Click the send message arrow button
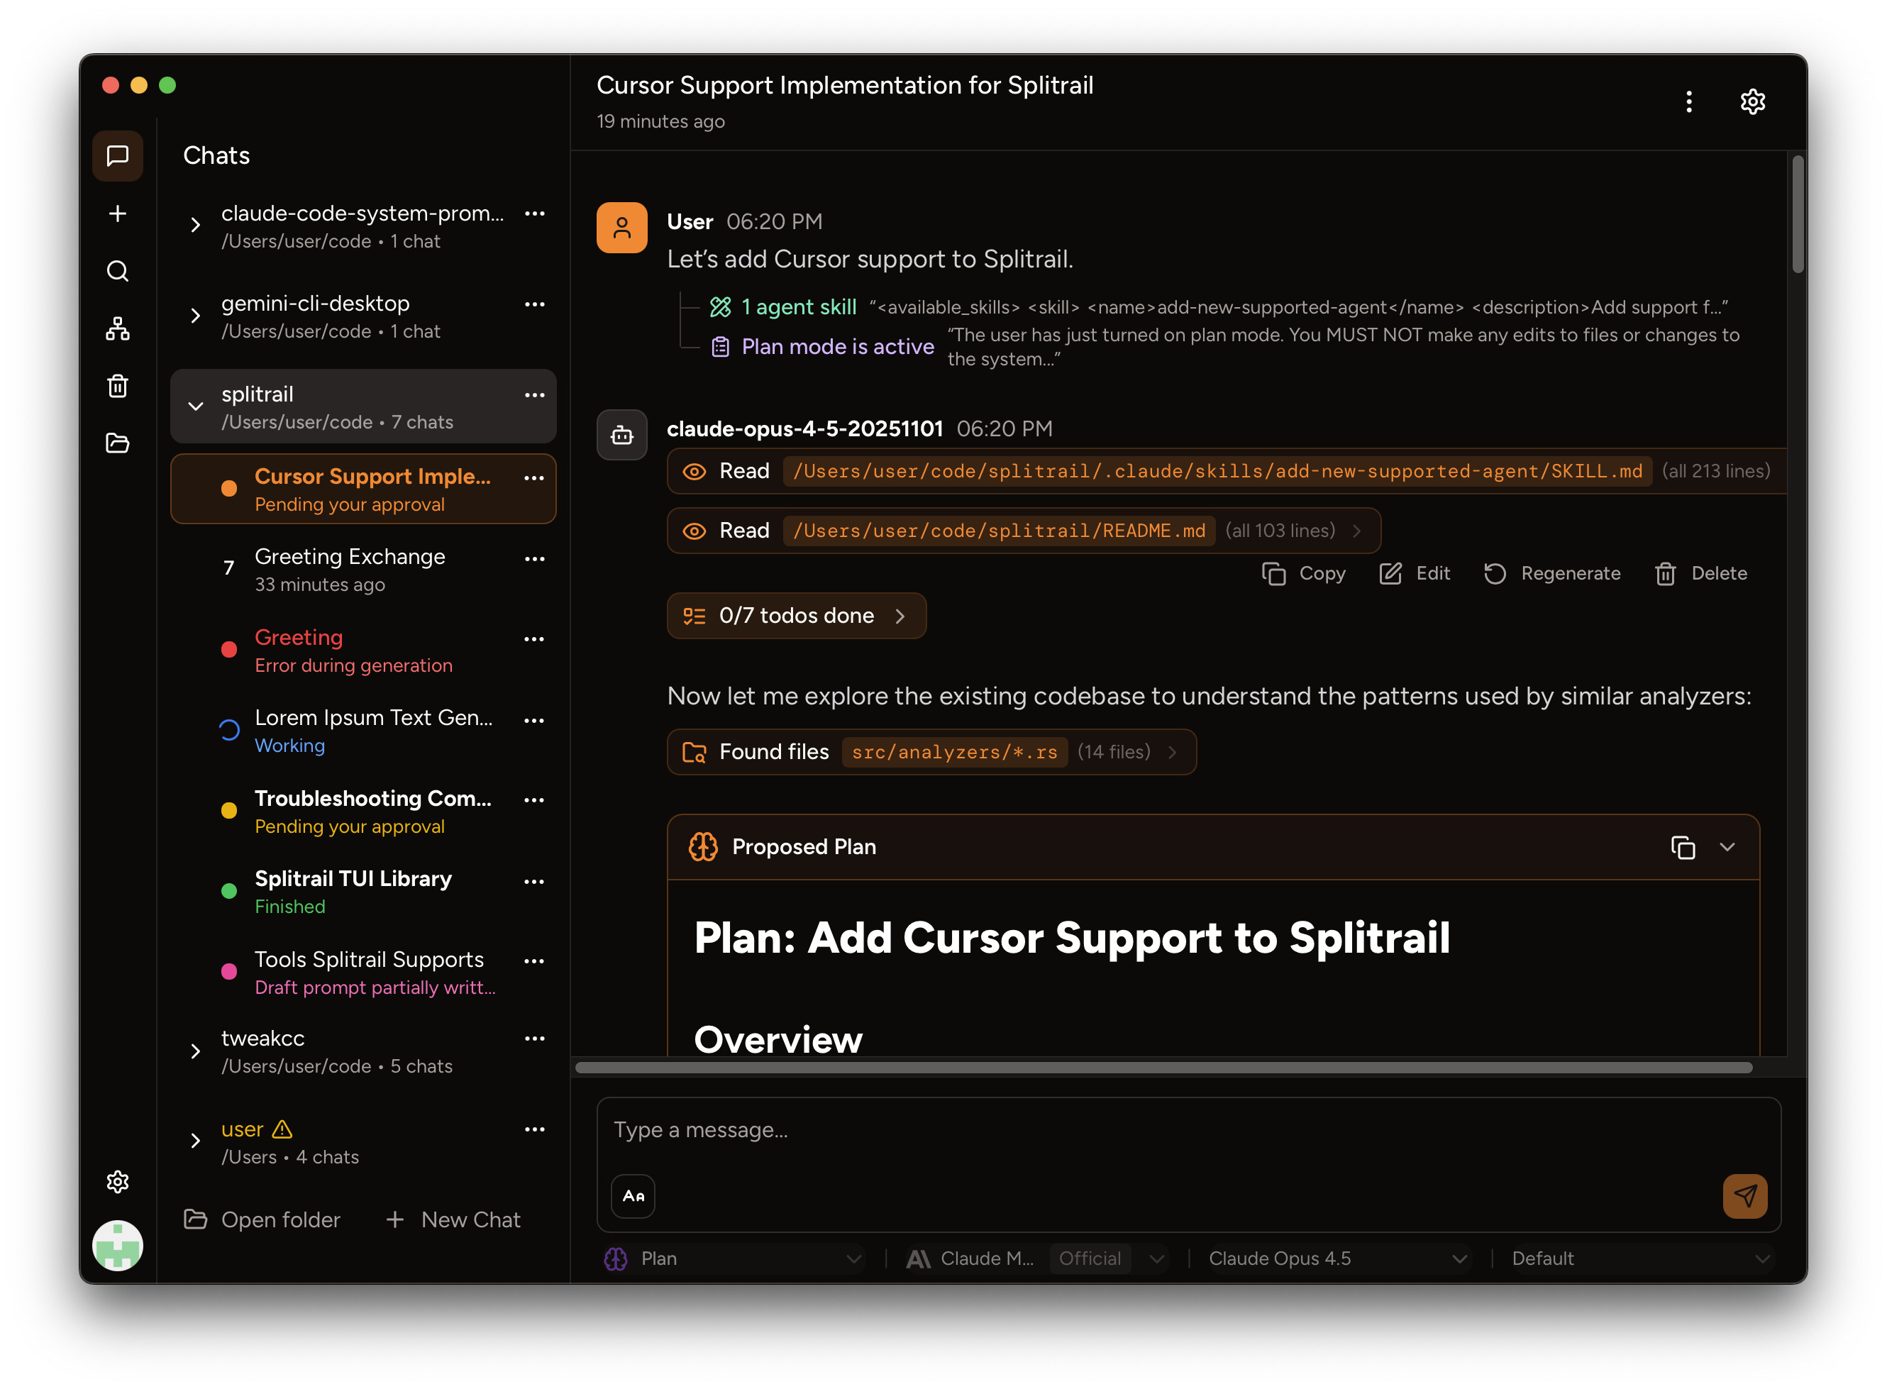Viewport: 1887px width, 1389px height. coord(1744,1195)
